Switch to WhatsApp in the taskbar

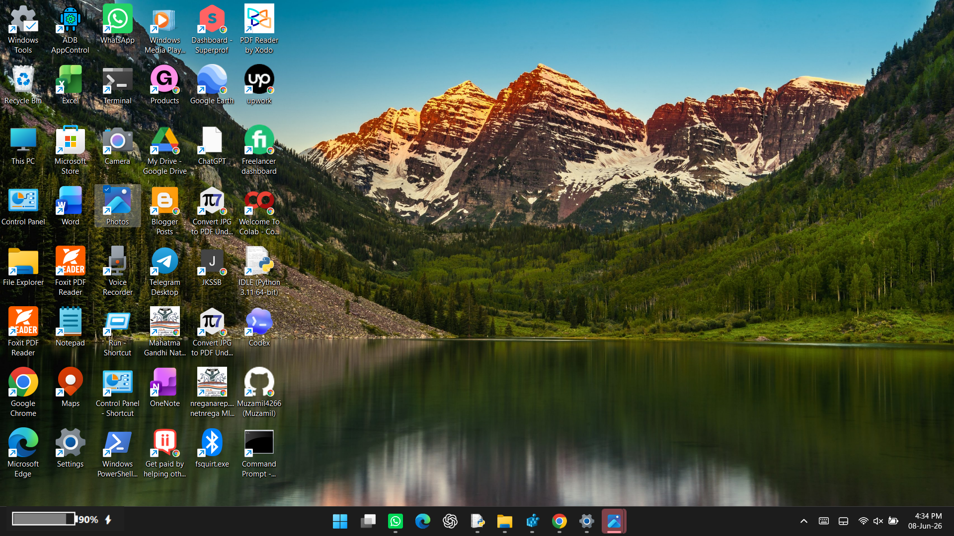coord(396,521)
